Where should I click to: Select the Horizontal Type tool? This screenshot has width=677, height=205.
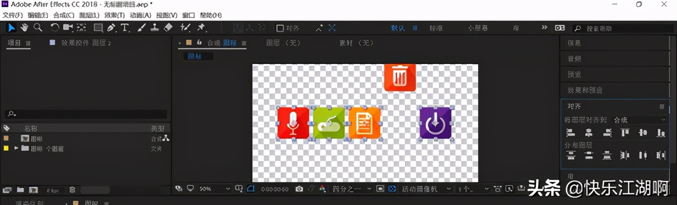[125, 27]
